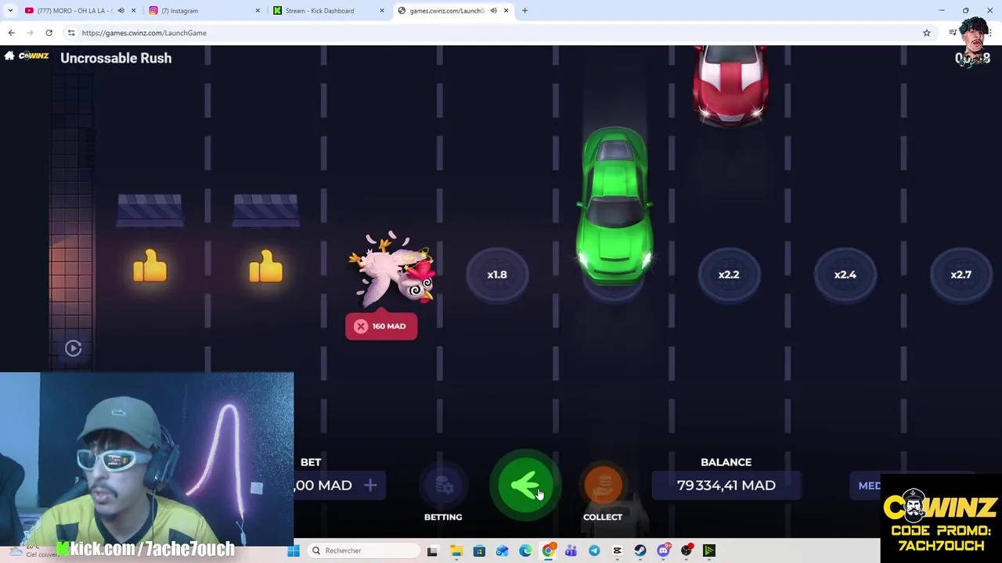Expand the tab search dropdown
1002x563 pixels.
(x=10, y=11)
